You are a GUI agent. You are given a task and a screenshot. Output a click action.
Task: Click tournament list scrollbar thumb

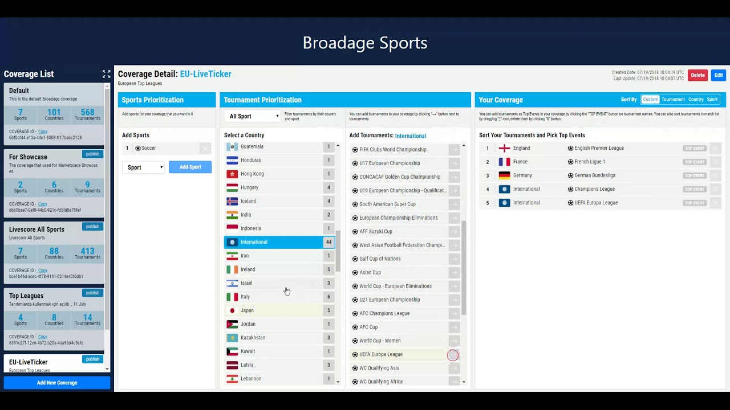click(x=464, y=268)
